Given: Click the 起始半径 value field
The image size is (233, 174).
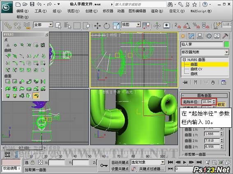Looking at the screenshot, I should coord(207,102).
